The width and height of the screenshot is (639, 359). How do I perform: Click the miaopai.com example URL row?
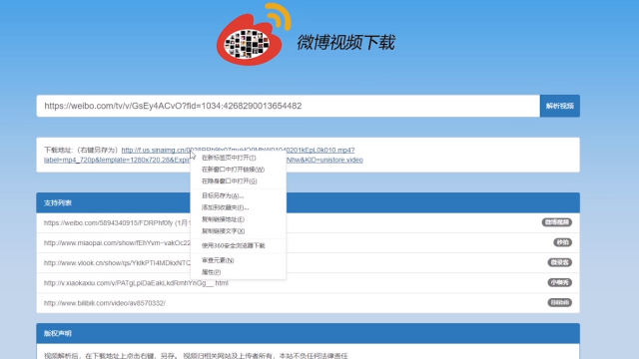309,242
